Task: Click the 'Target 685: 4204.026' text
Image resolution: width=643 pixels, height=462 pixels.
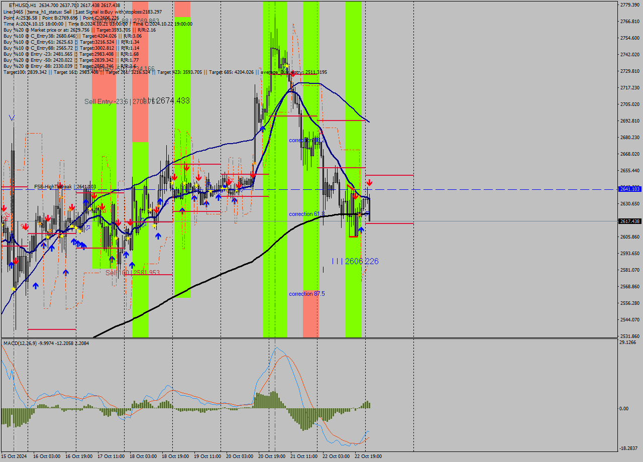Action: [232, 72]
